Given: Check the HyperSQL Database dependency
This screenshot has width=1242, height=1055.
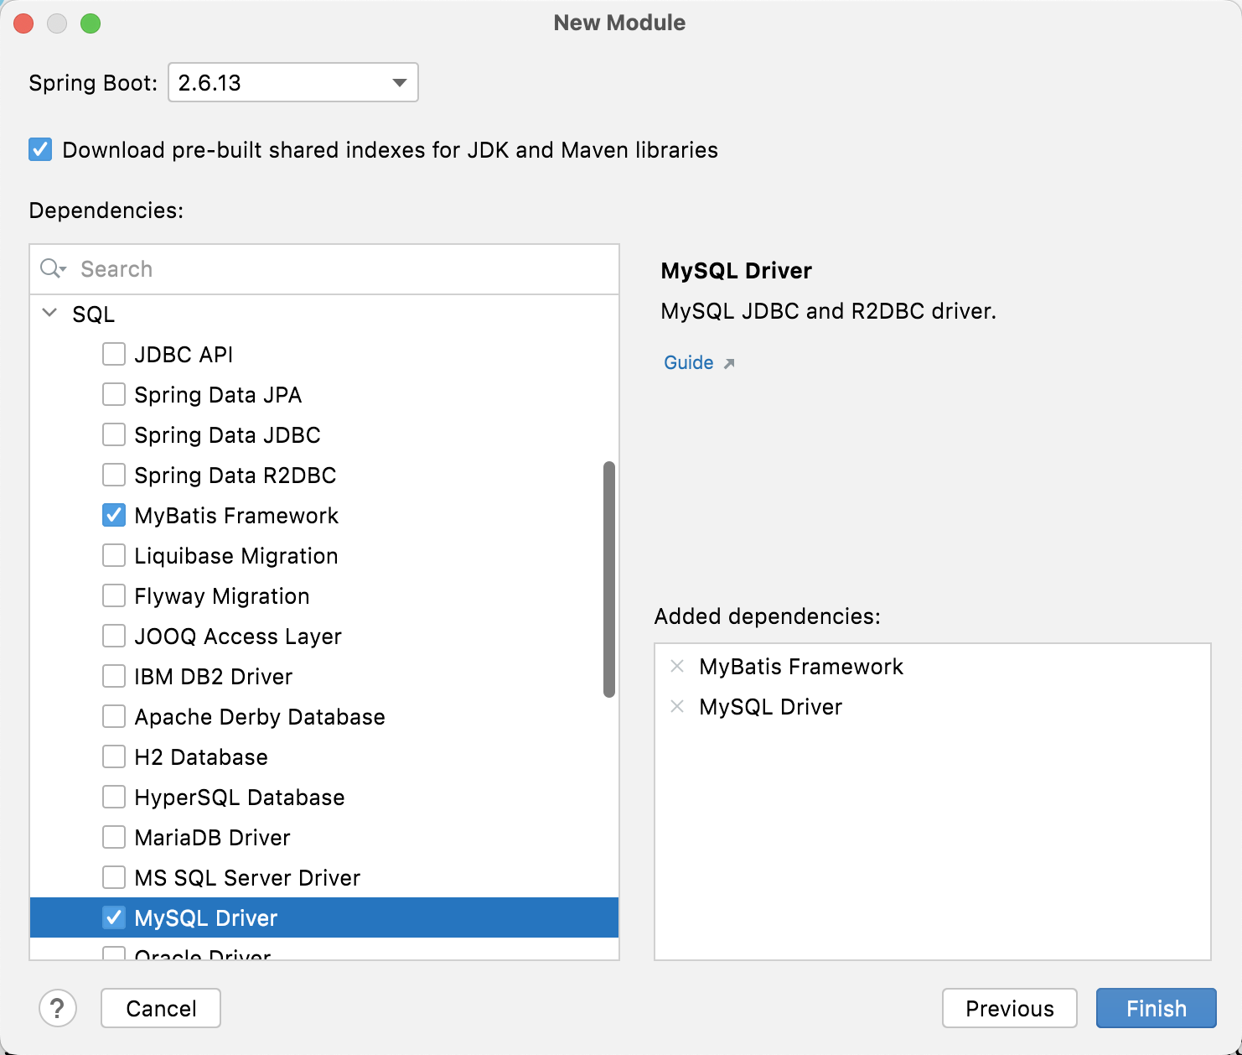Looking at the screenshot, I should 114,797.
